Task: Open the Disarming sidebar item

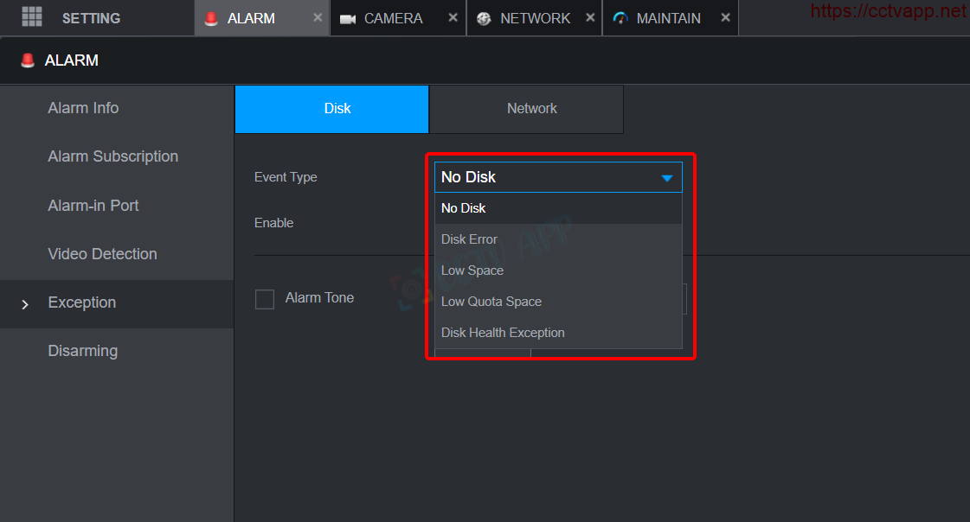Action: click(82, 351)
